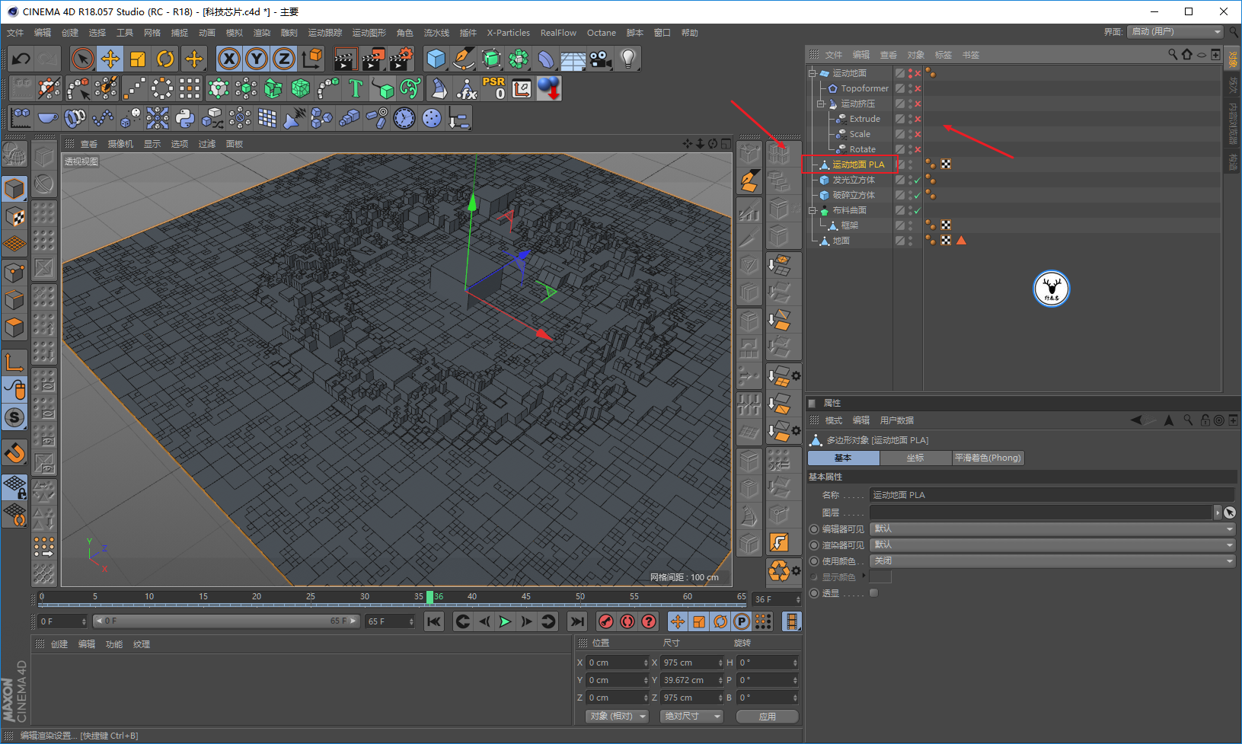The height and width of the screenshot is (744, 1242).
Task: Open the 对象 (相对) coordinate dropdown
Action: 617,716
